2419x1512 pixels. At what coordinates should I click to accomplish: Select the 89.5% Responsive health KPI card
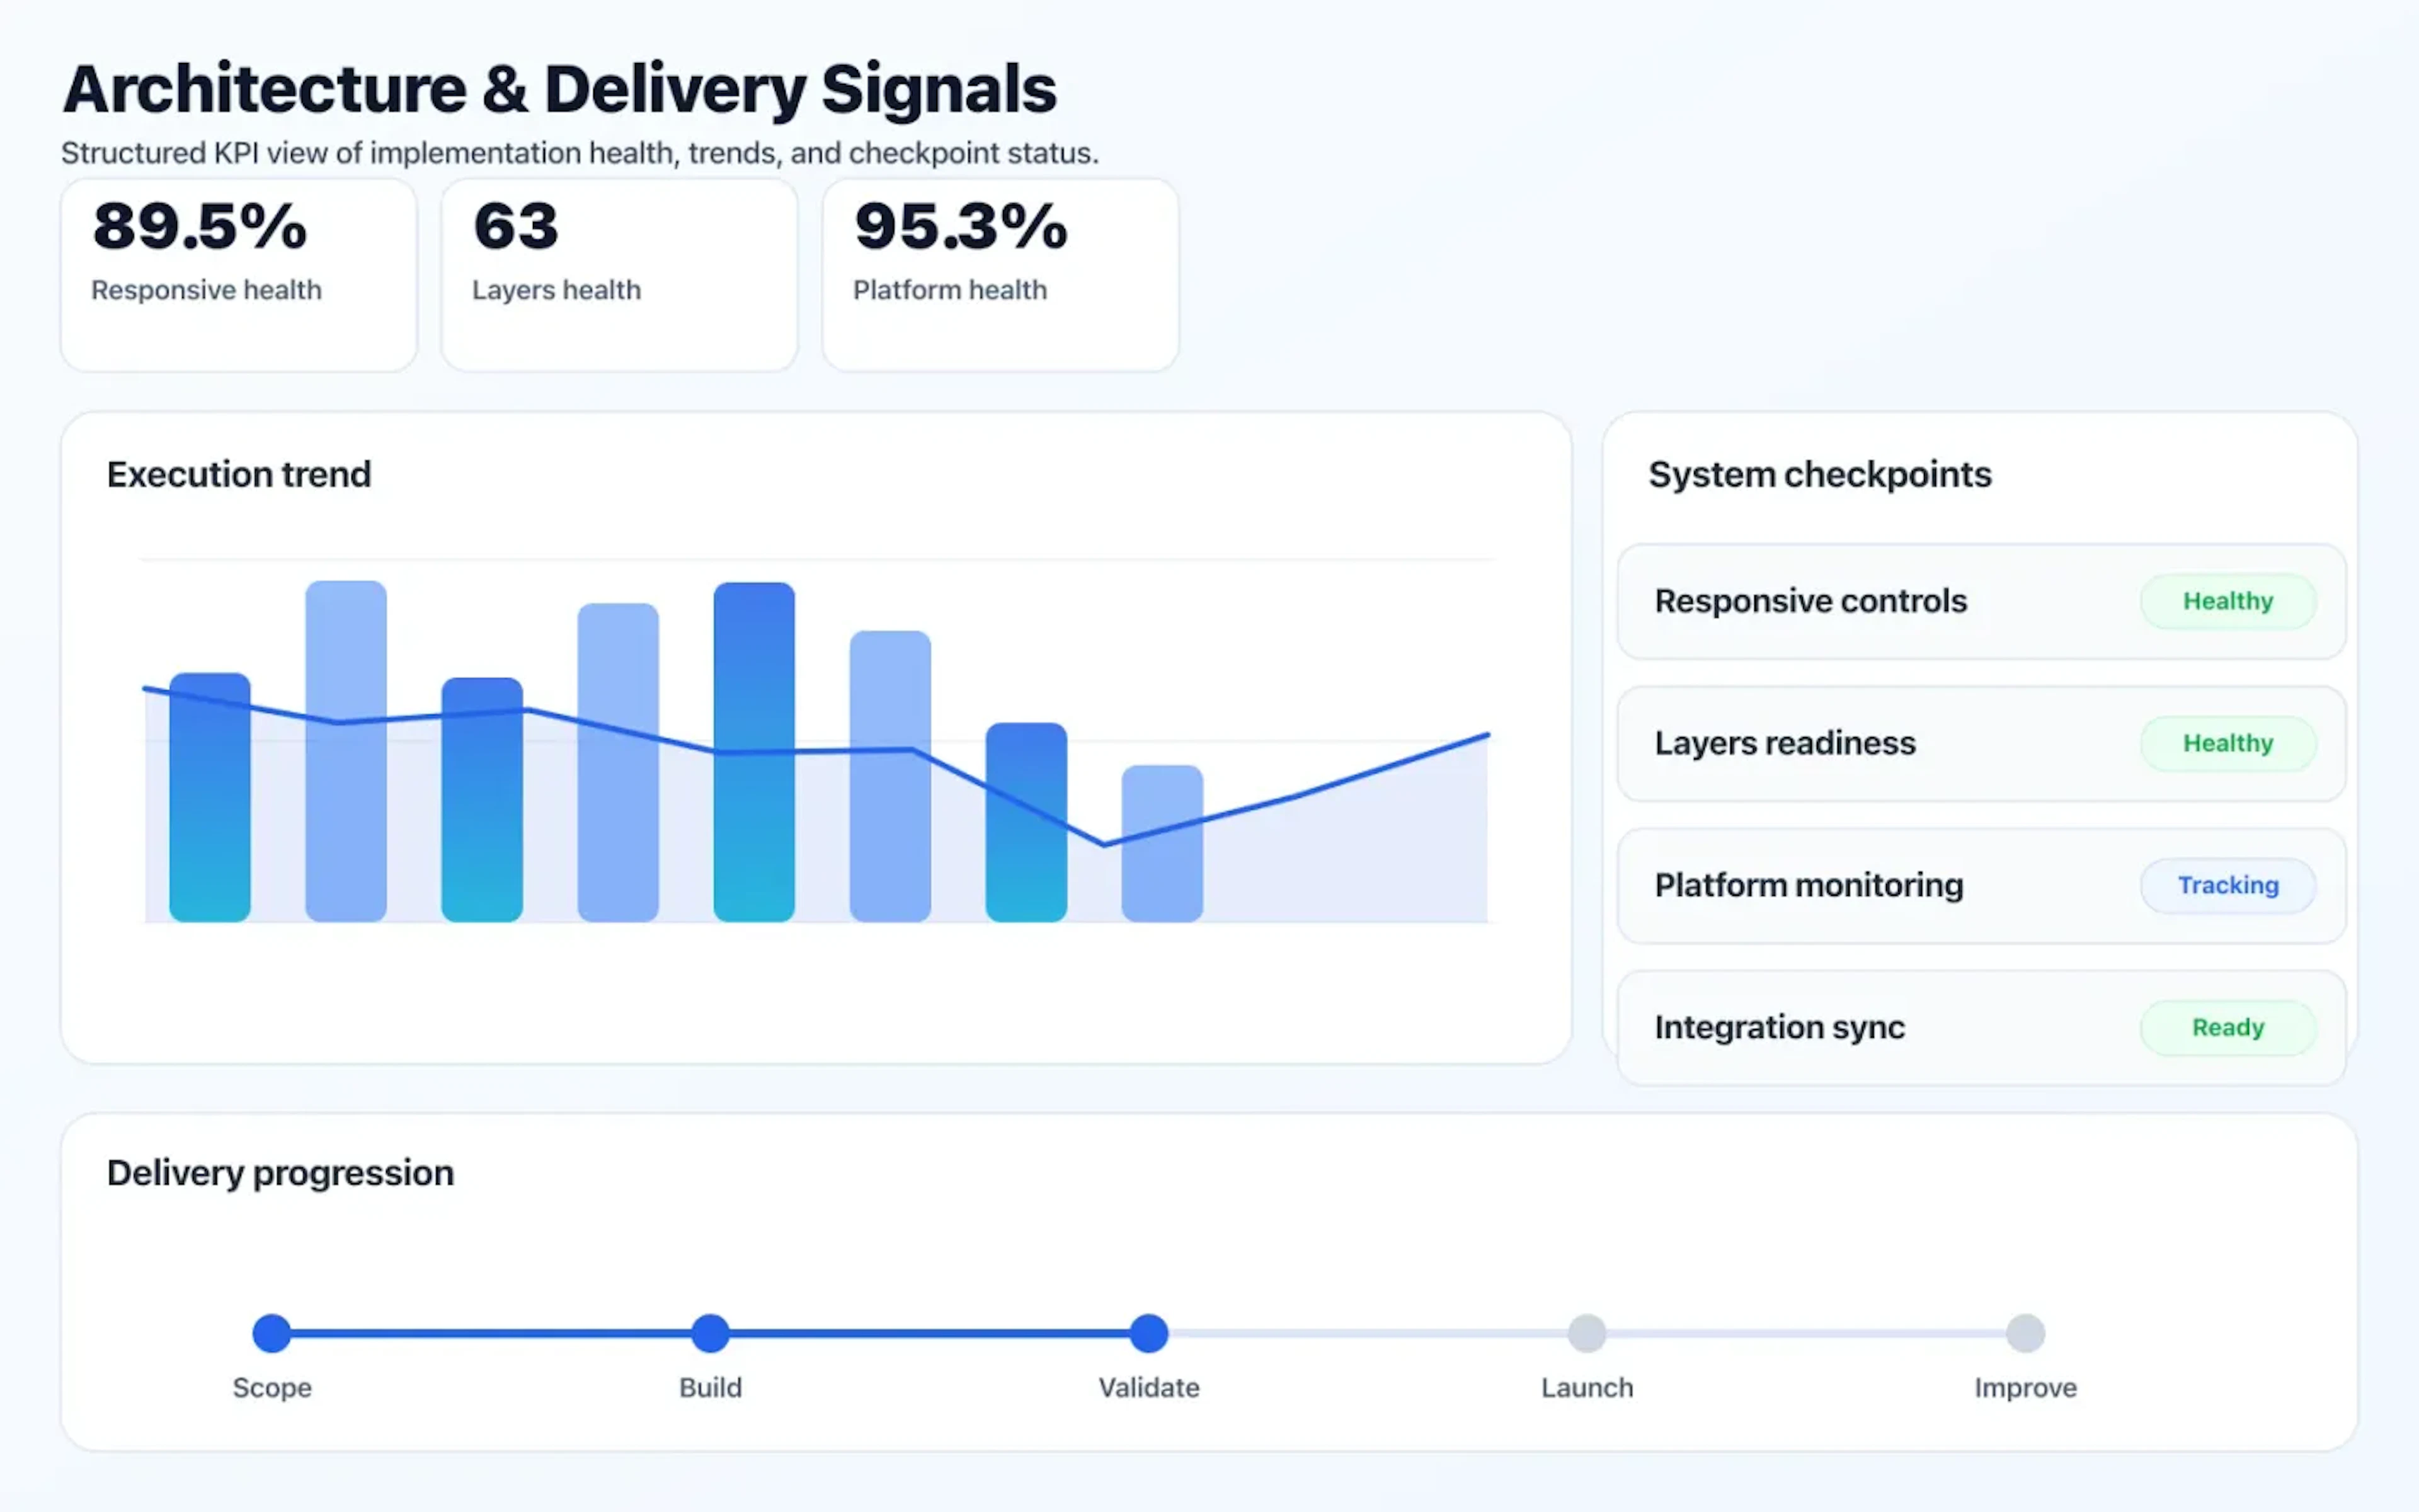239,272
